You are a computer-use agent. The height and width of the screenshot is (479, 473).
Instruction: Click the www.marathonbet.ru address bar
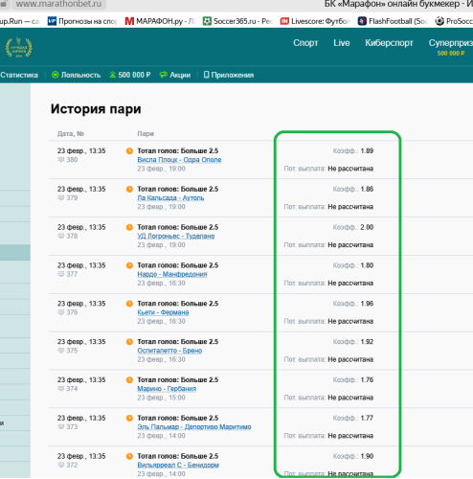tap(58, 4)
